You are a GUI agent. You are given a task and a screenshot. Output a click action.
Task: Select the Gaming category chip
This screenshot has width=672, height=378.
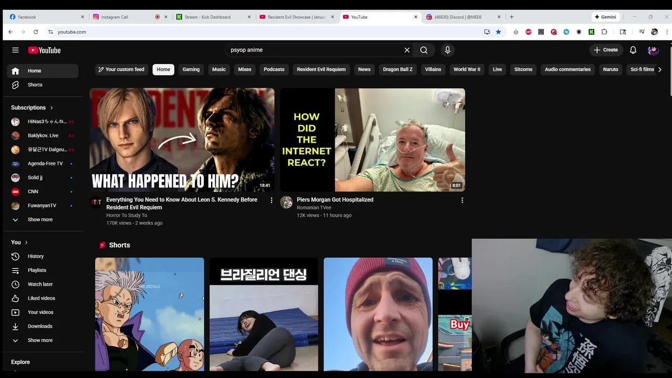click(191, 69)
